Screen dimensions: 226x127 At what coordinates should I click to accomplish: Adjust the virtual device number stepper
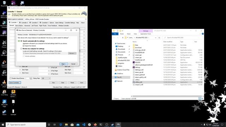(31, 78)
